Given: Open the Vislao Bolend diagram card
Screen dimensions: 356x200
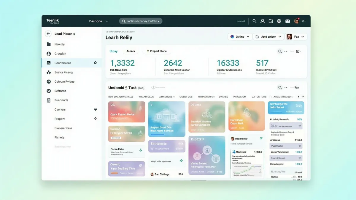Looking at the screenshot, I should coord(207,155).
